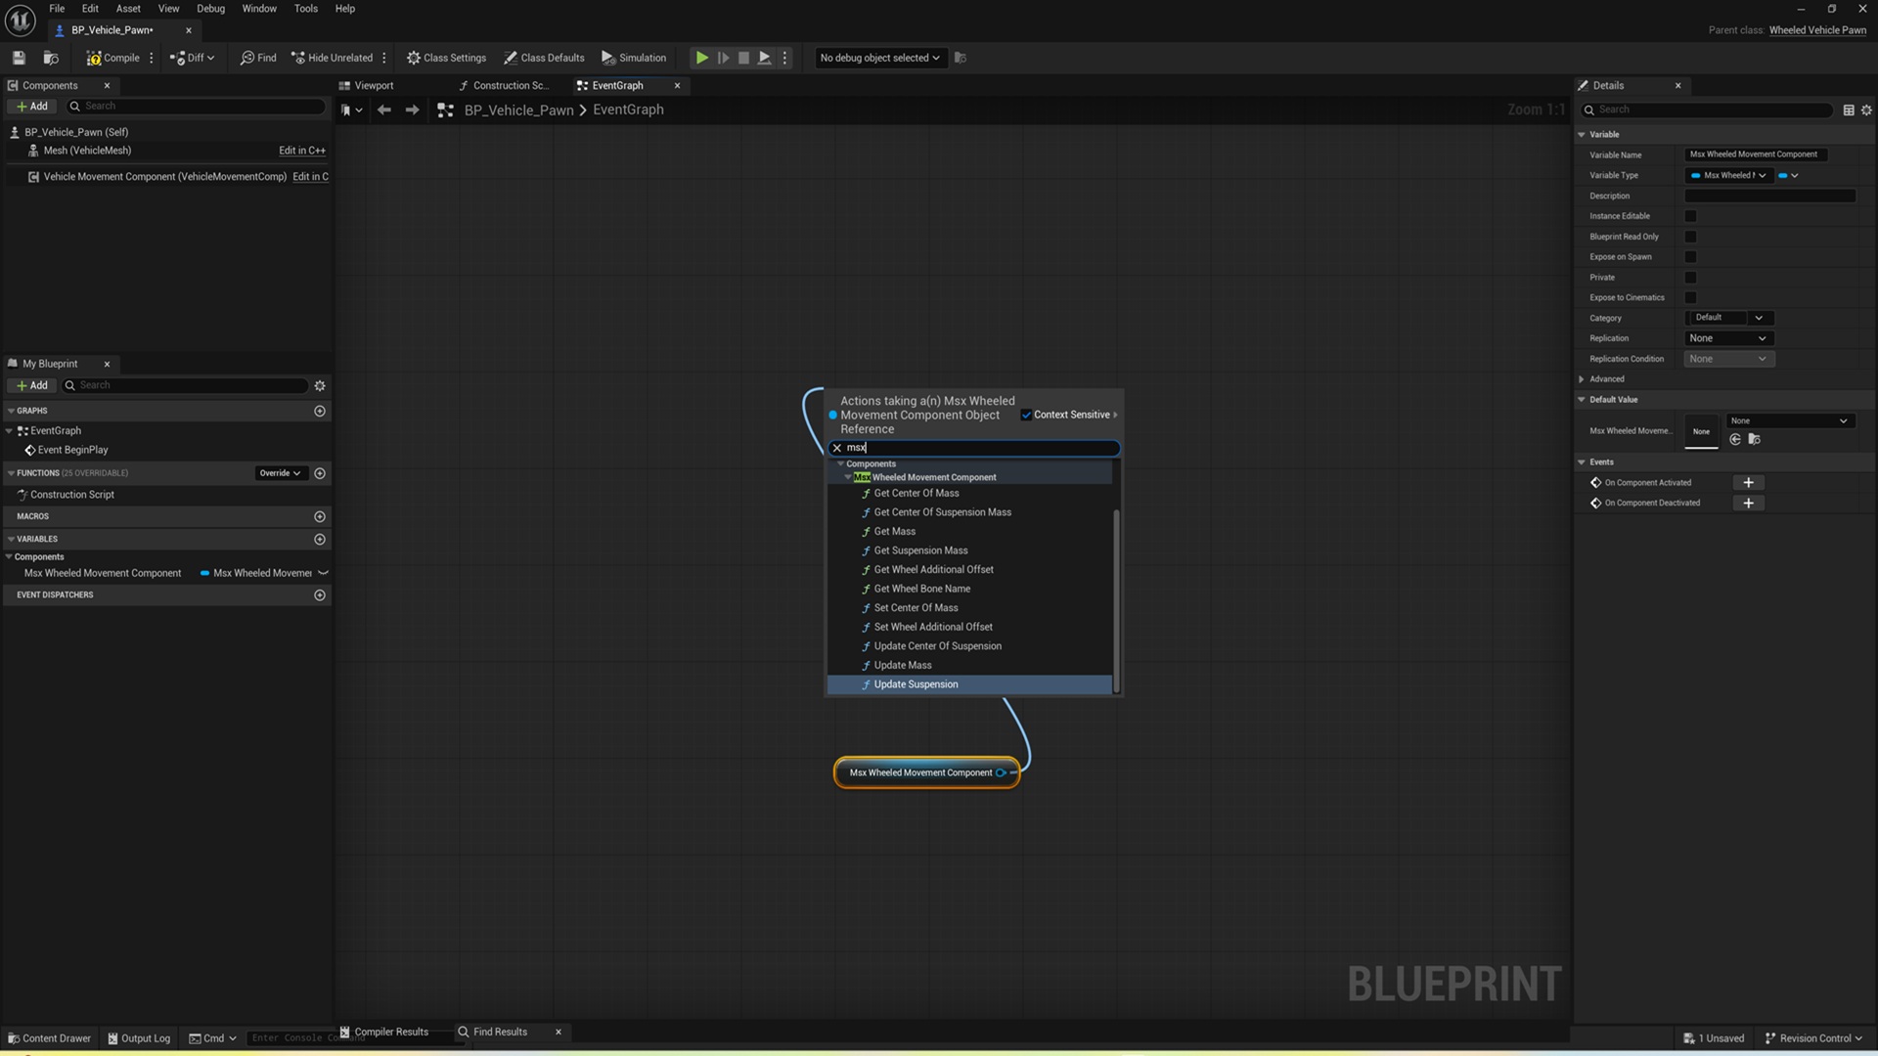Start Simulation mode
The width and height of the screenshot is (1878, 1056).
634,58
